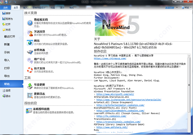Open the icsharpcode.net sharpziplib link
The image size is (193, 135).
pos(129,100)
